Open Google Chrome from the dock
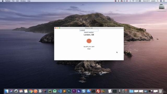 click(31, 91)
